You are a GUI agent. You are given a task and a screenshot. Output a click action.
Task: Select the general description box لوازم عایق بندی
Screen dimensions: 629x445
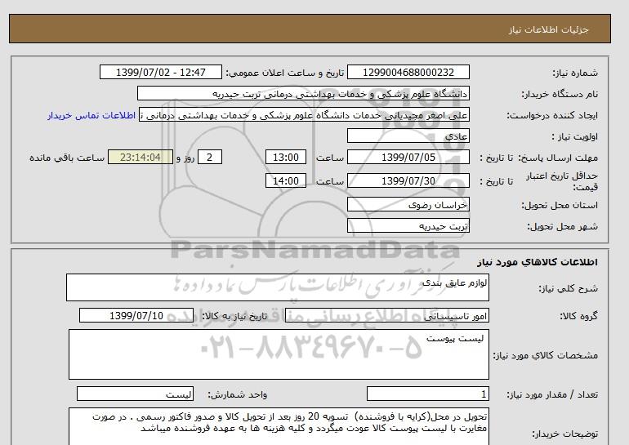point(278,287)
